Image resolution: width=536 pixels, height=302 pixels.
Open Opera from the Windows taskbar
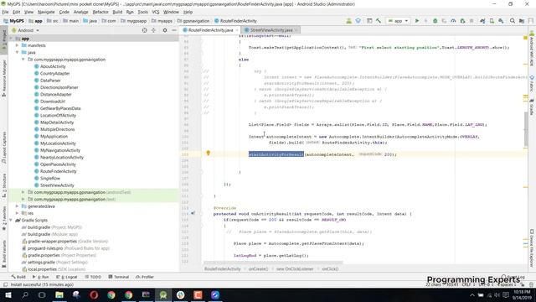tap(94, 294)
